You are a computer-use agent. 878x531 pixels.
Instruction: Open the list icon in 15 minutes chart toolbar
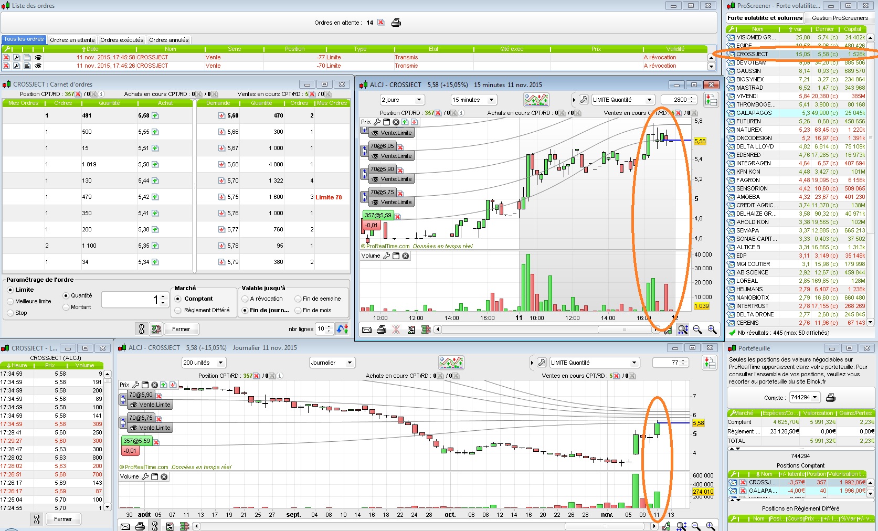pos(411,330)
